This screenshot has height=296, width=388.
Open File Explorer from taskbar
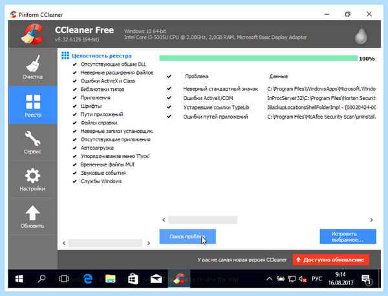[x=111, y=279]
